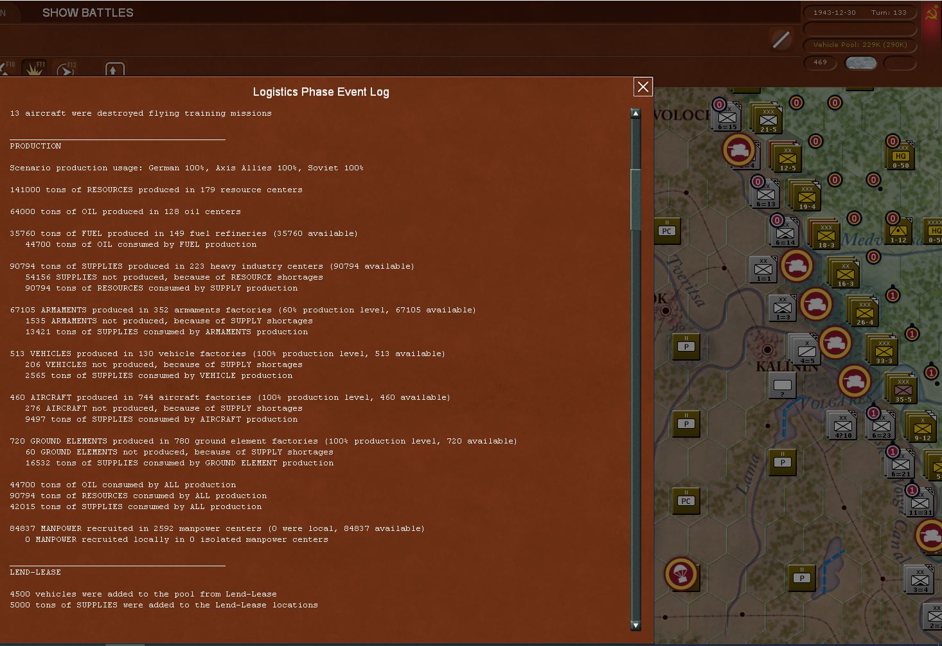
Task: Click the PRODUCTION section heading
Action: [x=35, y=146]
